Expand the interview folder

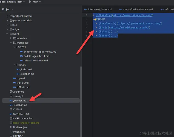coord(11,38)
